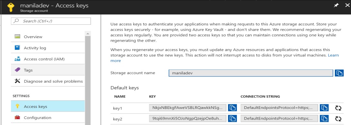Select Access keys in the sidebar
The height and width of the screenshot is (125, 351).
click(48, 106)
